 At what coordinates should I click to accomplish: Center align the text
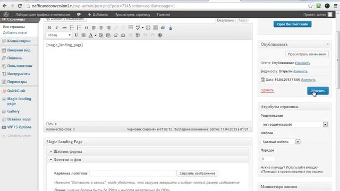(101, 28)
